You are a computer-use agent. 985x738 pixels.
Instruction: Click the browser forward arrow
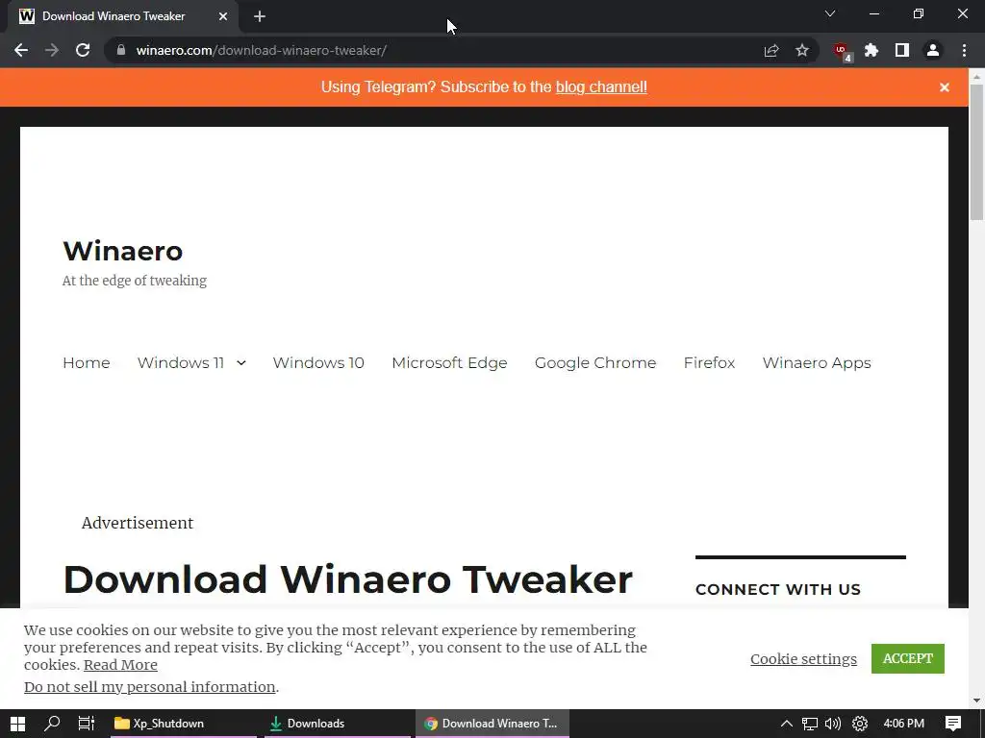[52, 50]
